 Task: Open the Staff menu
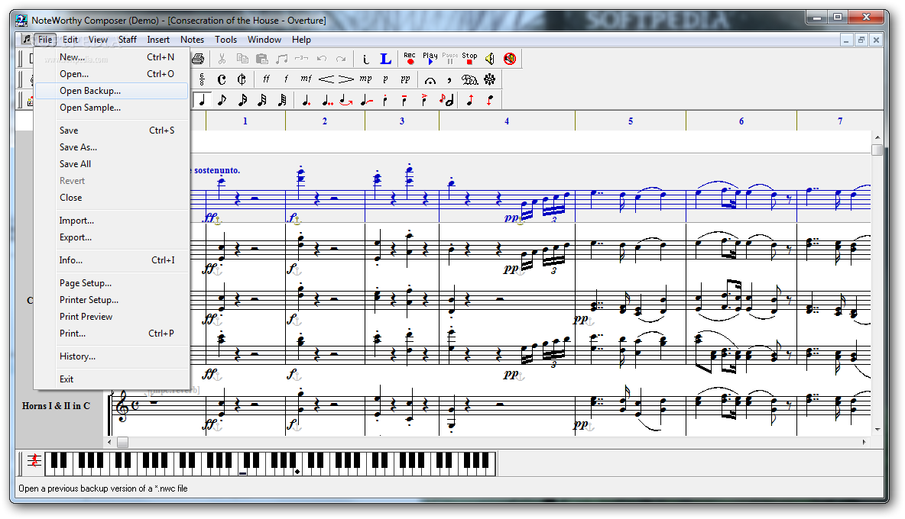(128, 40)
